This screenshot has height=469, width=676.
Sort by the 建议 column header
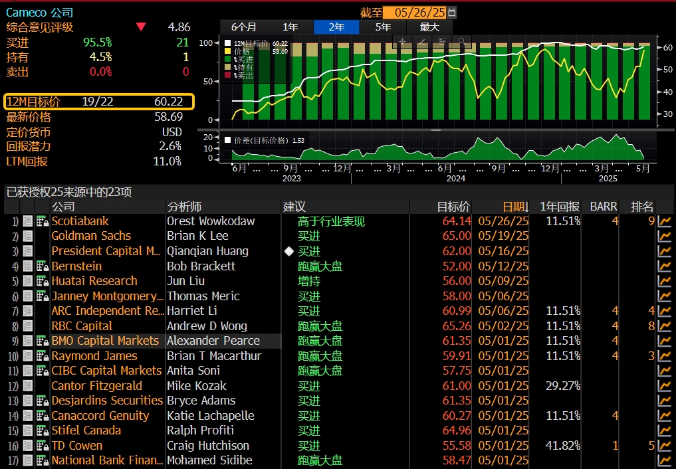pyautogui.click(x=294, y=207)
